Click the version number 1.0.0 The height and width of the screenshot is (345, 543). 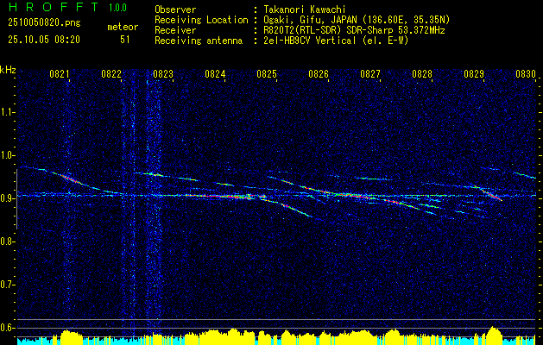117,8
